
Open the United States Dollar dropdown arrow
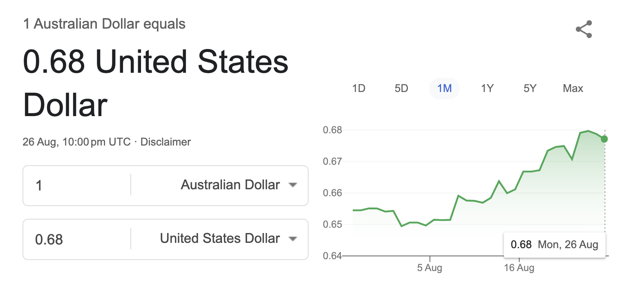tap(292, 239)
